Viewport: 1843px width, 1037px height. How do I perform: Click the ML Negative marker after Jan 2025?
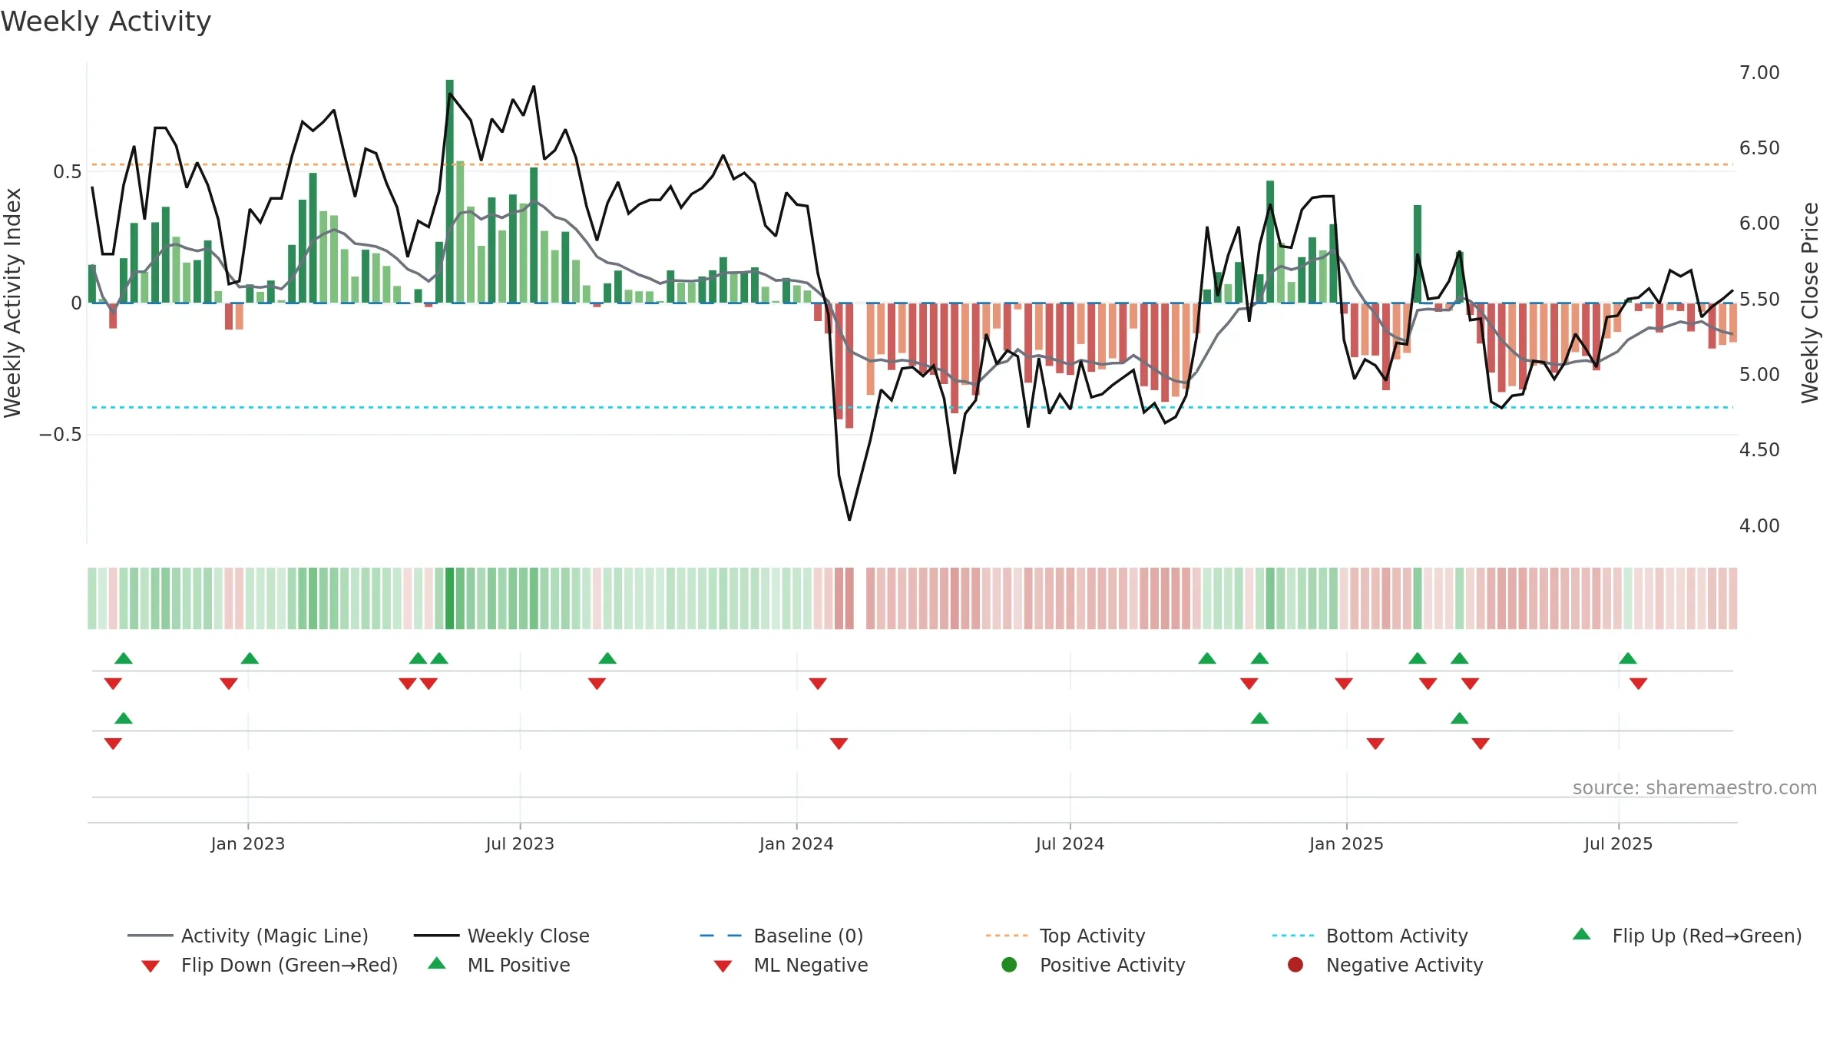point(1375,744)
